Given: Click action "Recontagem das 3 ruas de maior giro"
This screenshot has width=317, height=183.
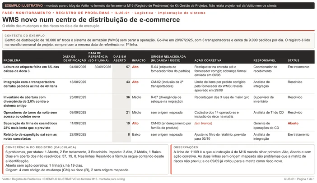Looking at the screenshot, I should pos(222,97).
